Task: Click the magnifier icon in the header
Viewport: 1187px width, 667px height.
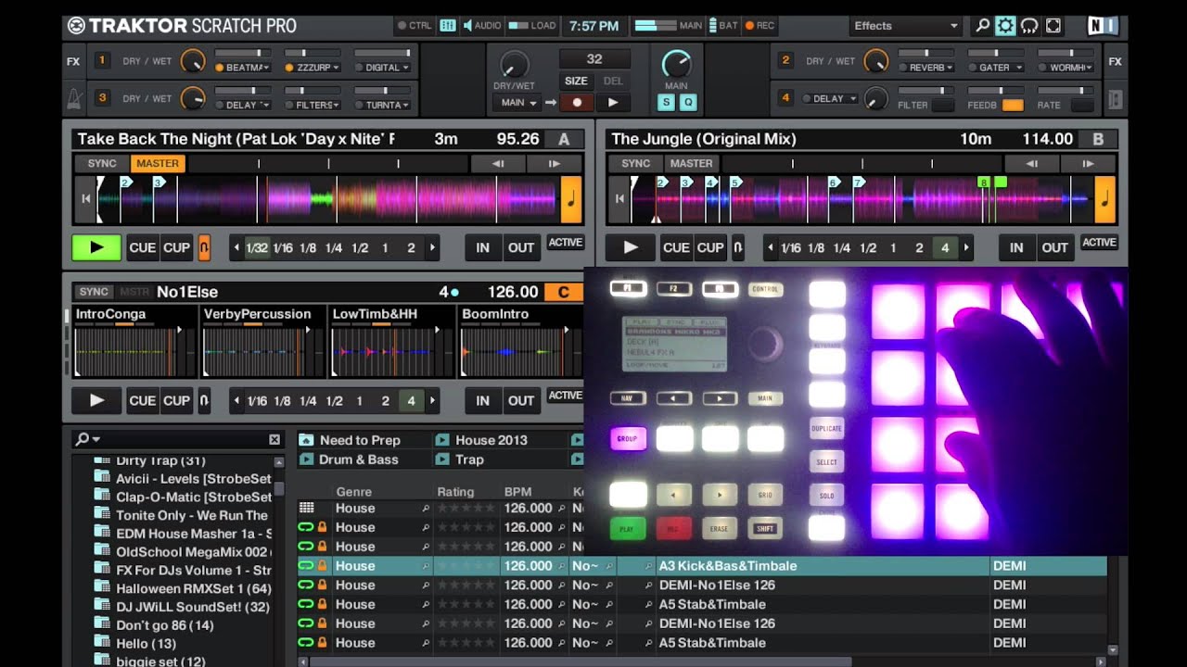Action: pyautogui.click(x=982, y=26)
